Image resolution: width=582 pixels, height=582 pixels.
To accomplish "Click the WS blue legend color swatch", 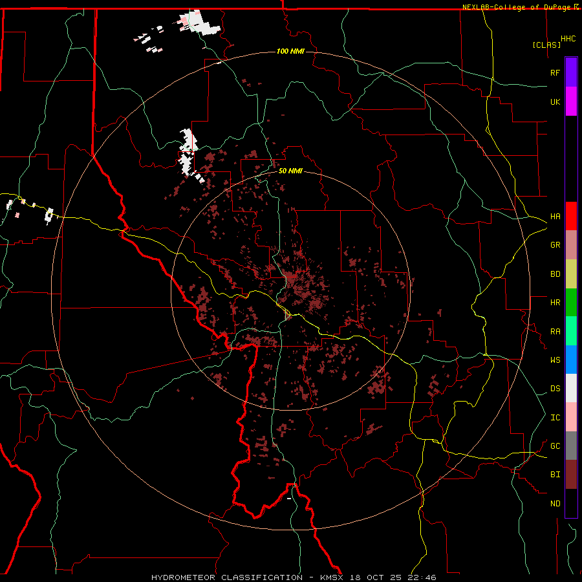I will (571, 360).
